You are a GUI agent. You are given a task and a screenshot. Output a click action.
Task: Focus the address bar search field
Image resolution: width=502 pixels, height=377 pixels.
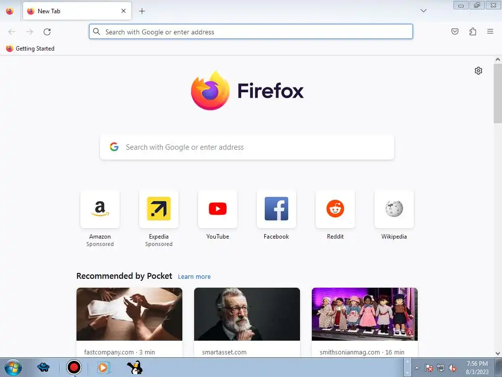pyautogui.click(x=251, y=32)
